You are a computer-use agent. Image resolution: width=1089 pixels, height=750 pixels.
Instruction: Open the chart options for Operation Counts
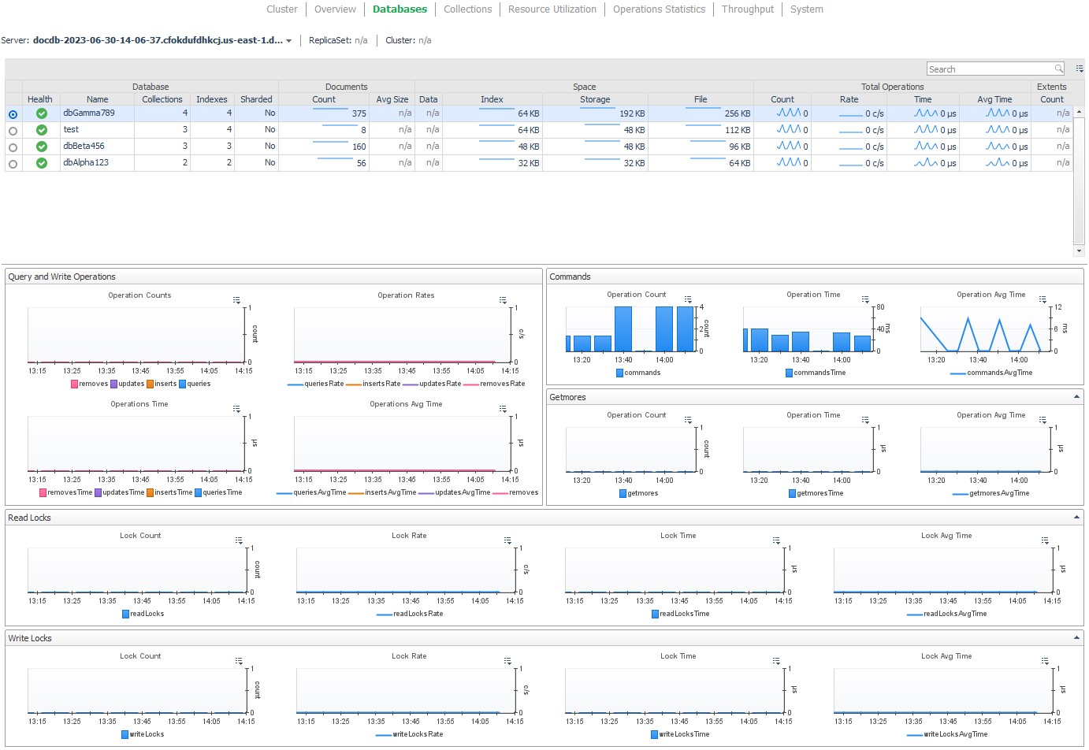(x=236, y=299)
